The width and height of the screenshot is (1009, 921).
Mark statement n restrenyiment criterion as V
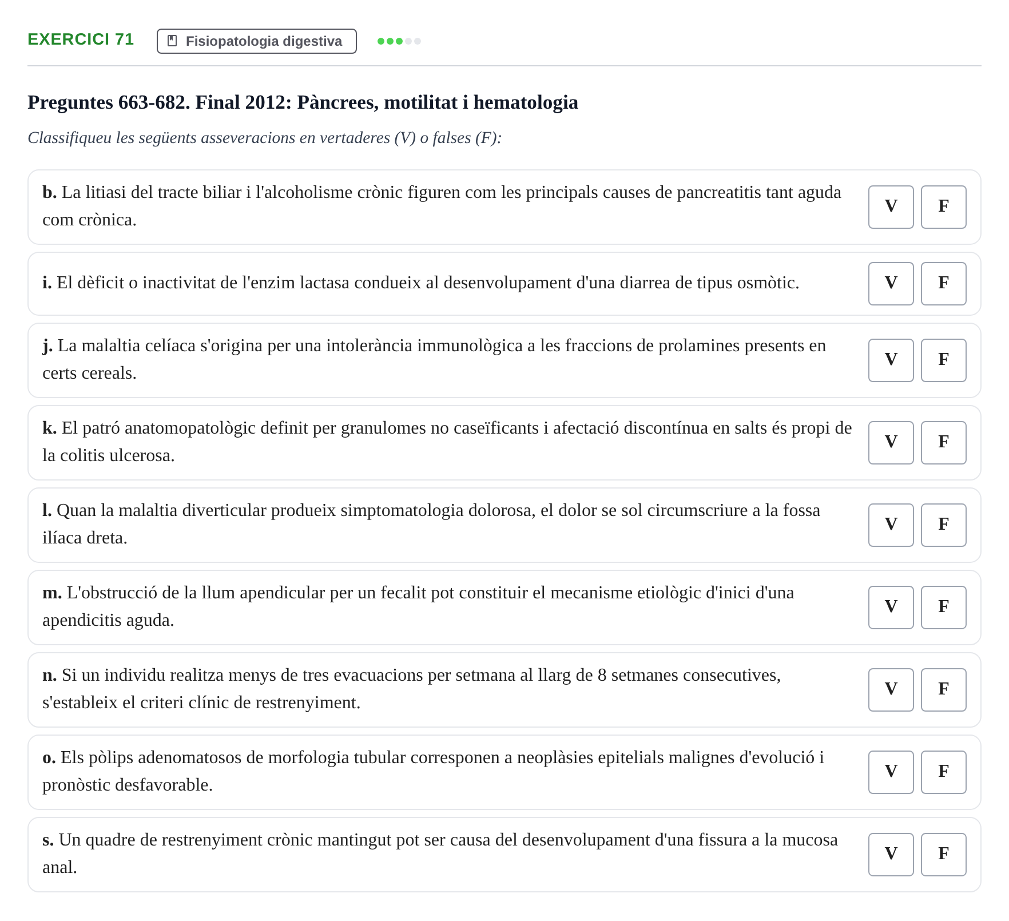point(891,690)
